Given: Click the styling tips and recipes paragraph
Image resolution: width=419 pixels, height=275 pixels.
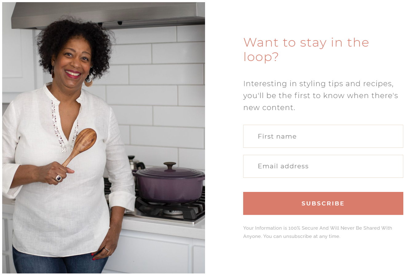Looking at the screenshot, I should click(x=321, y=95).
